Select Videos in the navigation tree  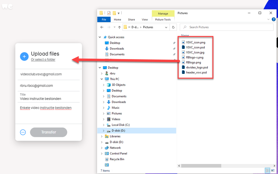click(x=116, y=119)
